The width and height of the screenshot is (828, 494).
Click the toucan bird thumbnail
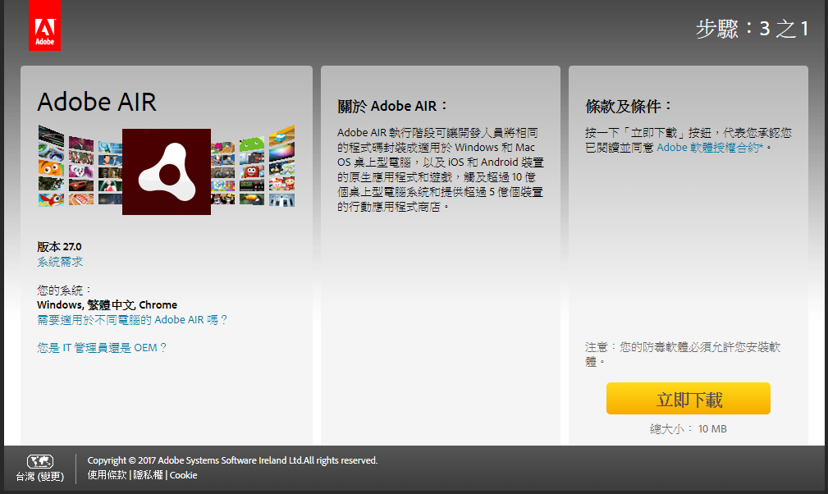pyautogui.click(x=252, y=198)
